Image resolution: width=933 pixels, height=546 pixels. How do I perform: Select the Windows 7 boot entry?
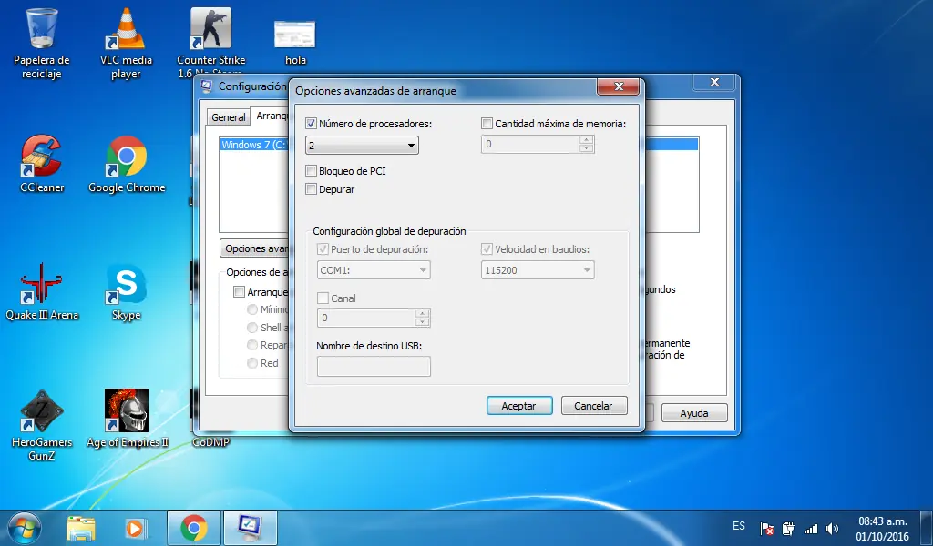[x=254, y=145]
